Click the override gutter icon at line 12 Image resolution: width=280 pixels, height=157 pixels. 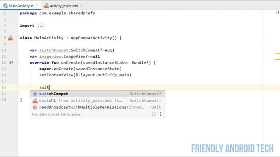(11, 62)
